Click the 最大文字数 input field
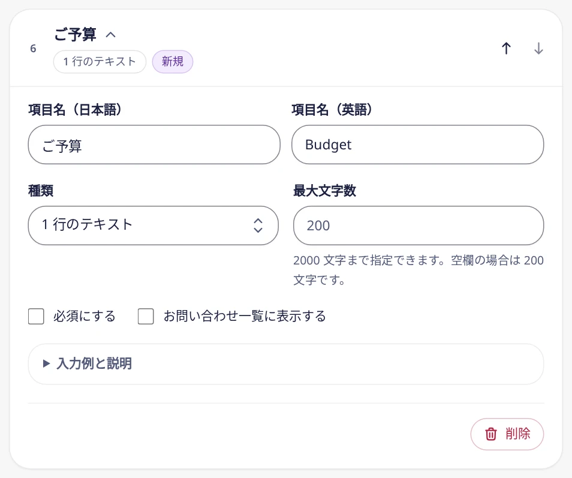 click(x=419, y=226)
